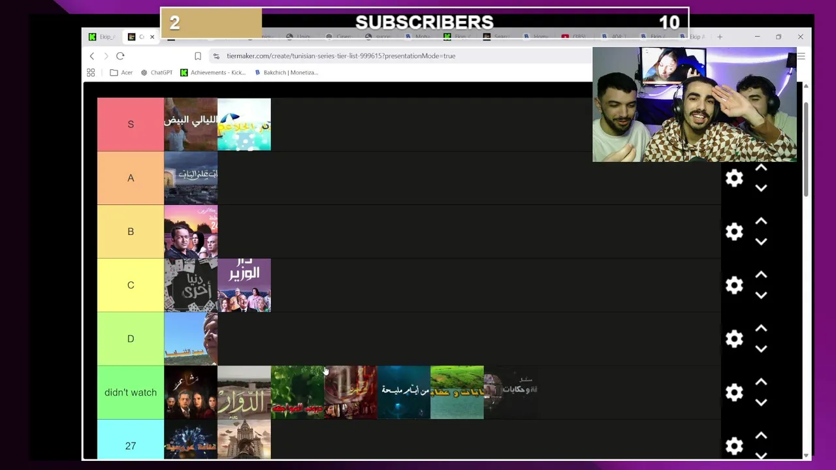
Task: Switch to the 404 tab
Action: point(614,37)
